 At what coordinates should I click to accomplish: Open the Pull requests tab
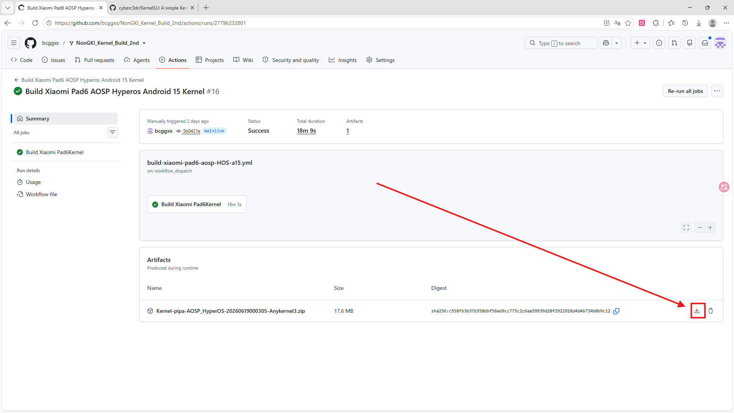click(x=94, y=60)
